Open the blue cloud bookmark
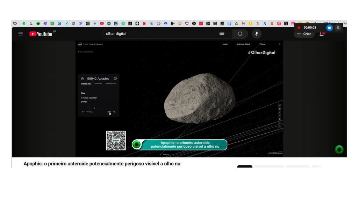Screen dimensions: 358x201 (165, 23)
